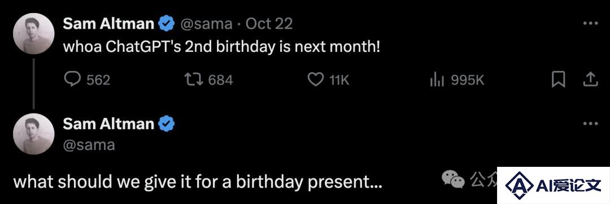The image size is (610, 204).
Task: Click the verified badge in second tweet
Action: [x=167, y=124]
